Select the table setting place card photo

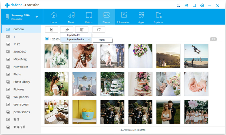point(56,112)
